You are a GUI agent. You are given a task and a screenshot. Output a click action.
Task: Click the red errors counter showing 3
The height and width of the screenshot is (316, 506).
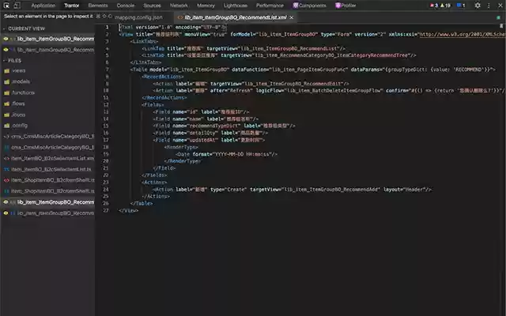(434, 6)
